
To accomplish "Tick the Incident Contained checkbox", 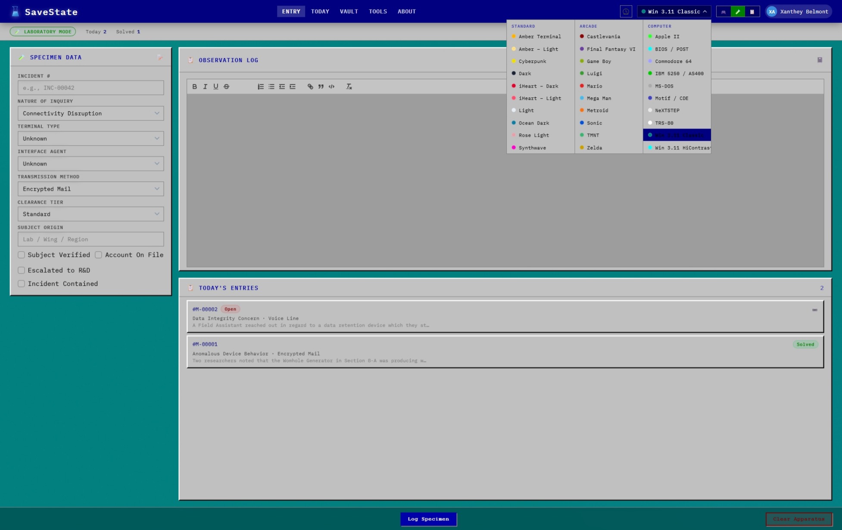I will click(21, 284).
